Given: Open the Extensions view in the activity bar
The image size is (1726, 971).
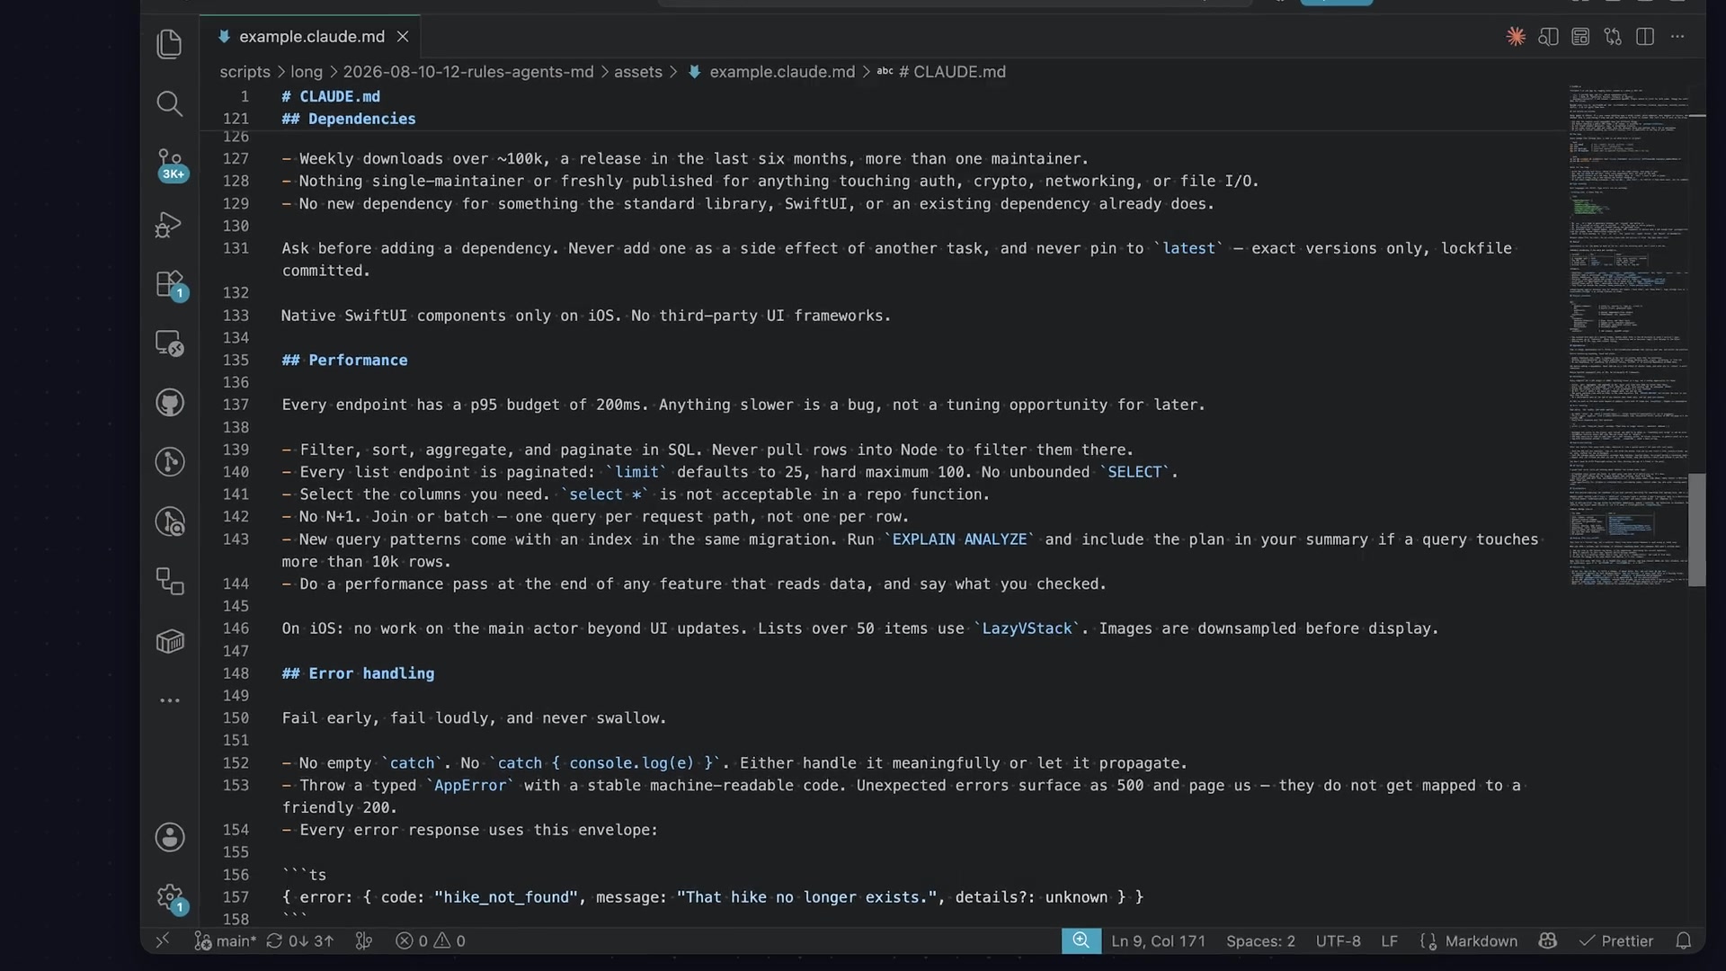Looking at the screenshot, I should pos(170,285).
